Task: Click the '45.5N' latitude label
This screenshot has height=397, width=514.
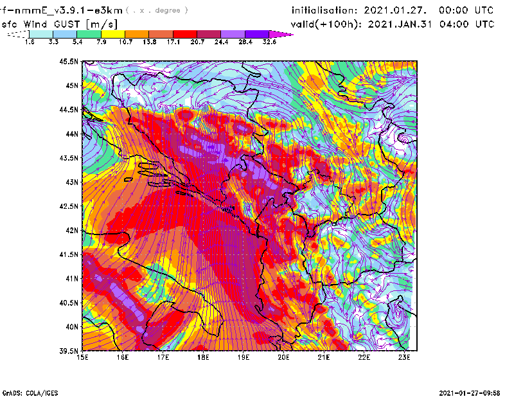Action: pos(69,61)
